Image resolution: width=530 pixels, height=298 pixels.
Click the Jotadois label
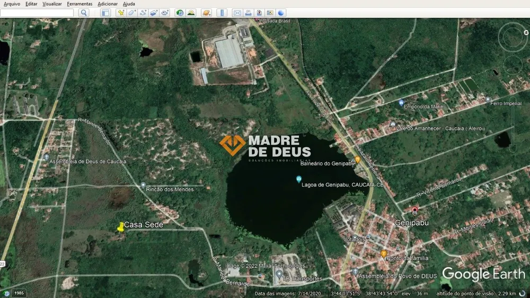355,239
